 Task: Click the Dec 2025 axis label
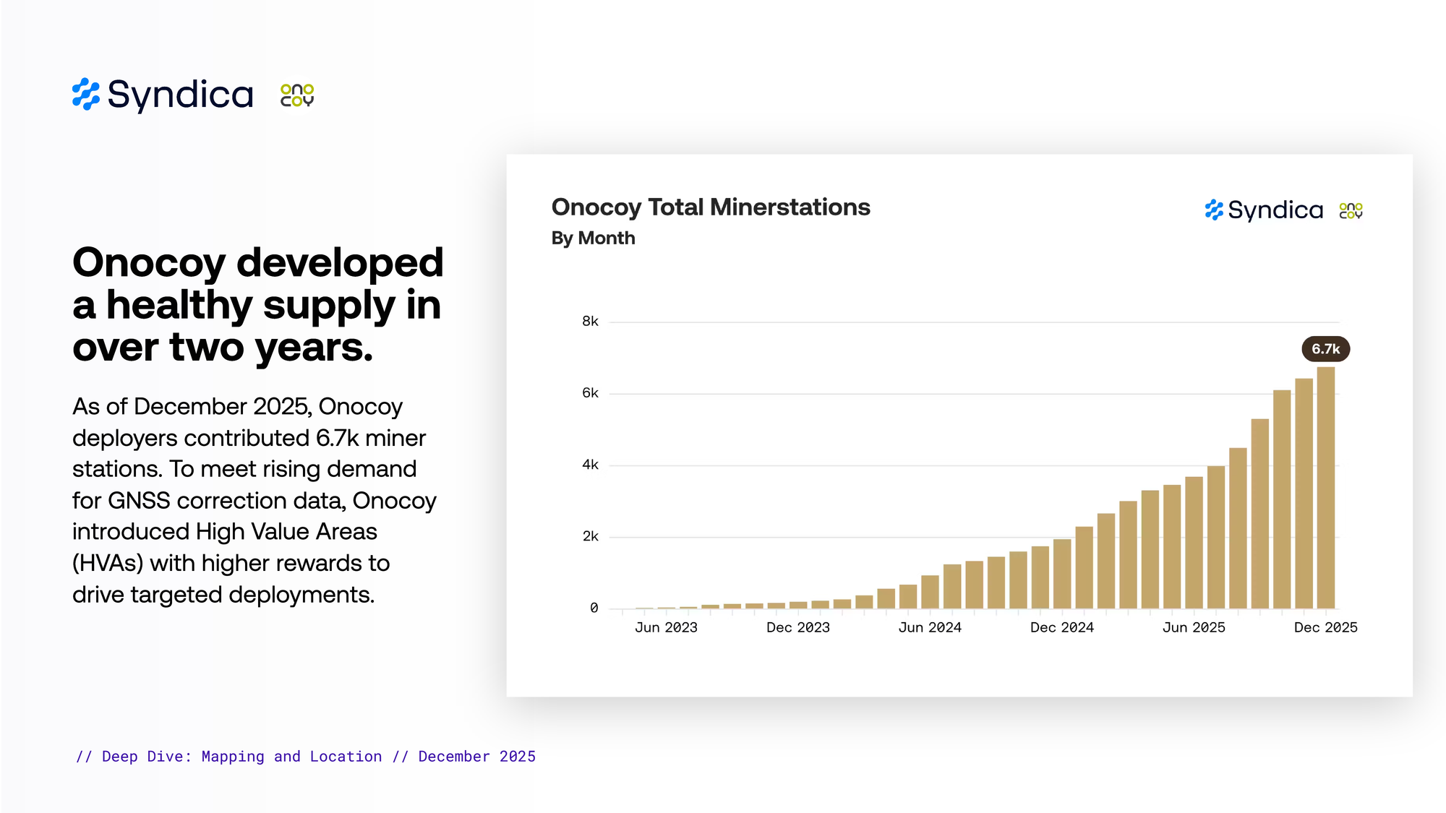[1325, 627]
